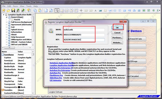162x99 pixels.
Task: Select the About form in the tree
Action: pyautogui.click(x=14, y=35)
